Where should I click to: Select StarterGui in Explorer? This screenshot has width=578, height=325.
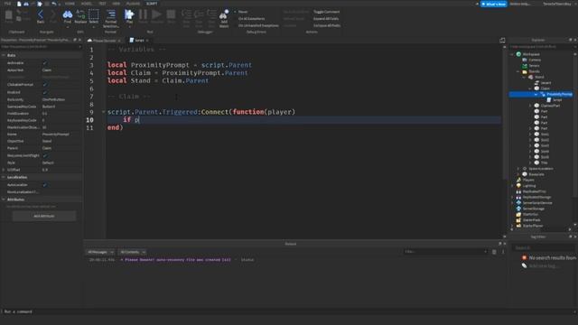[530, 214]
